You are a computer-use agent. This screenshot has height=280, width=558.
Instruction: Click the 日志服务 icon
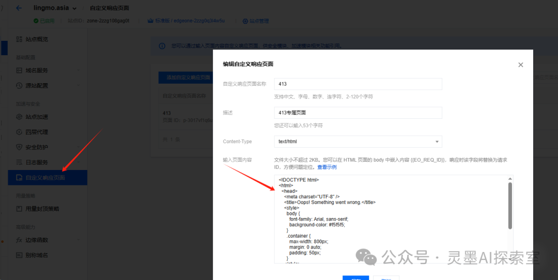[19, 162]
